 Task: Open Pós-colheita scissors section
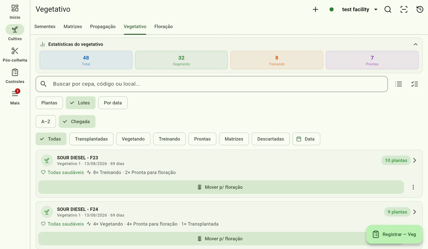15,54
